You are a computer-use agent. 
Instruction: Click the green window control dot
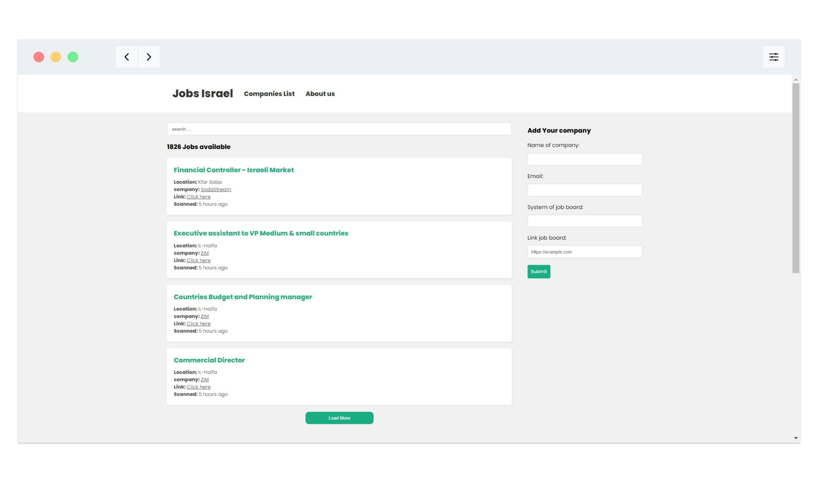pos(73,57)
